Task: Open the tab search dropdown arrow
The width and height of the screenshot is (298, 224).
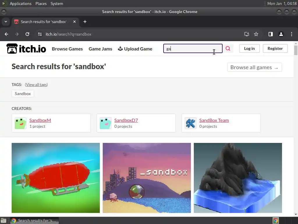Action: pos(6,22)
